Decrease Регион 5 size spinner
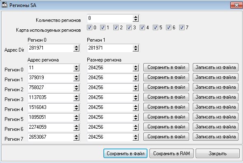Image resolution: width=243 pixels, height=163 pixels. point(136,119)
